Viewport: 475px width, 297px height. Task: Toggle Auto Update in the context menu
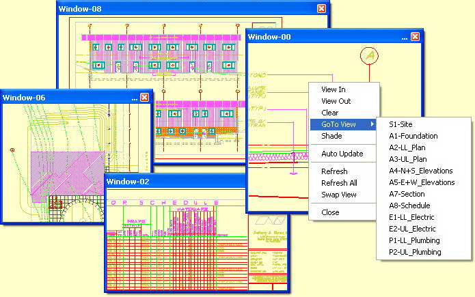pyautogui.click(x=342, y=154)
